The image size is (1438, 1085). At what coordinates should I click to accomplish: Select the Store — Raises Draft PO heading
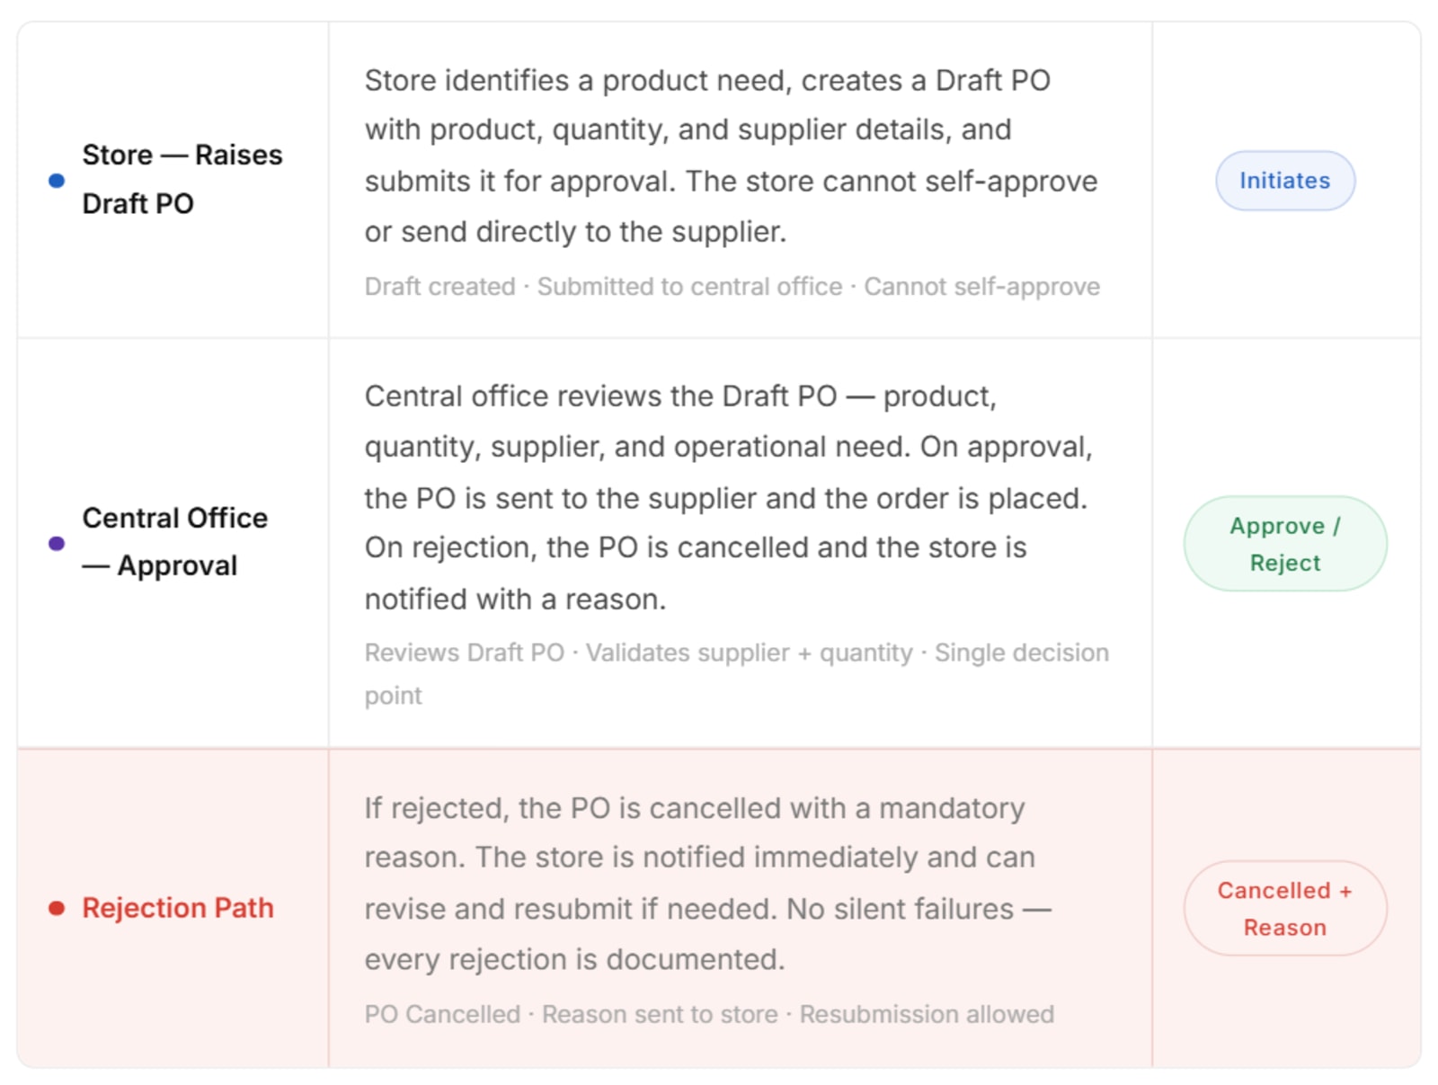tap(182, 179)
